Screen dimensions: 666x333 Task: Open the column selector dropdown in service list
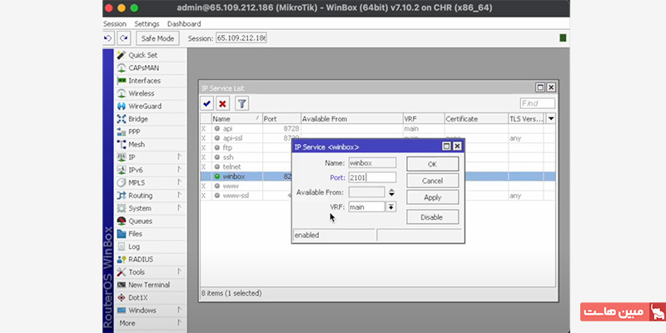(551, 119)
